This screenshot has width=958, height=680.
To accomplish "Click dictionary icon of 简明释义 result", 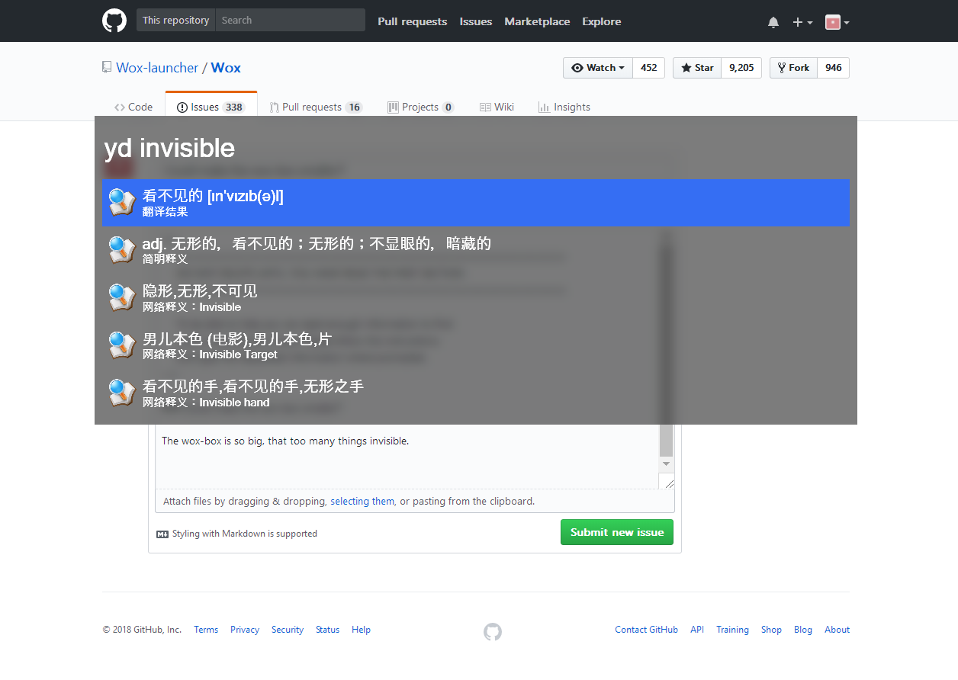I will (121, 250).
